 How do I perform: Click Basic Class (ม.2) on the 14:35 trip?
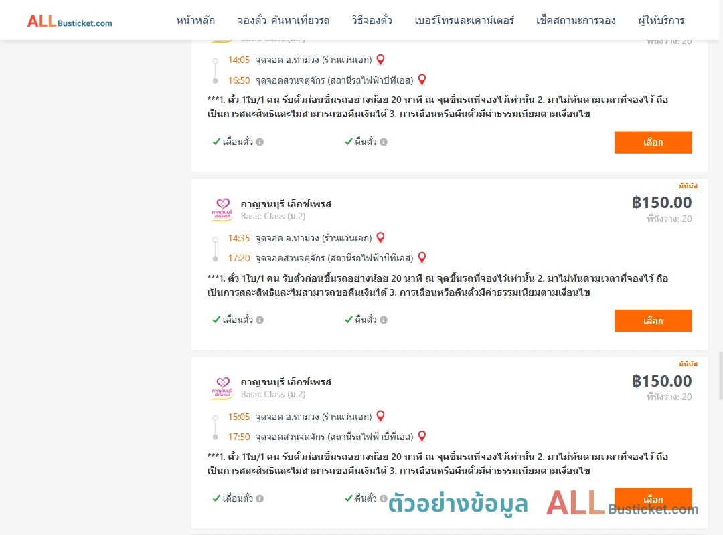point(273,217)
